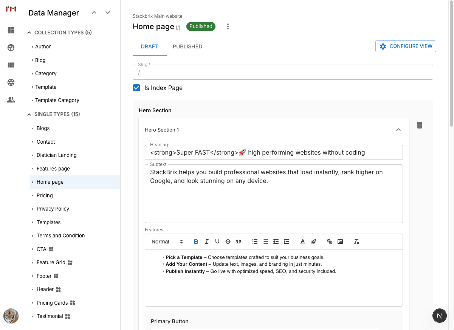Click the Configure View button
Screen dimensions: 454x330
click(406, 46)
